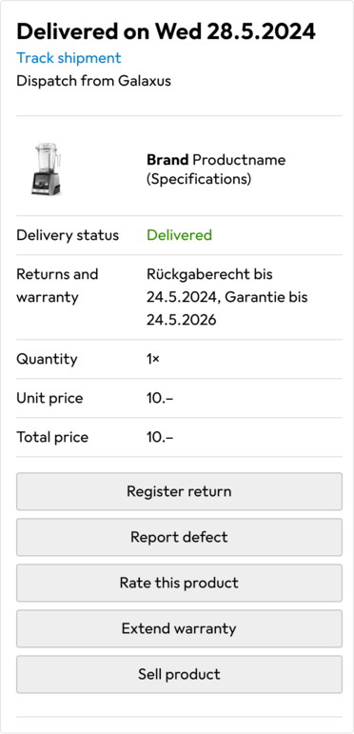Click the blender product thumbnail image
This screenshot has height=734, width=354.
(47, 169)
